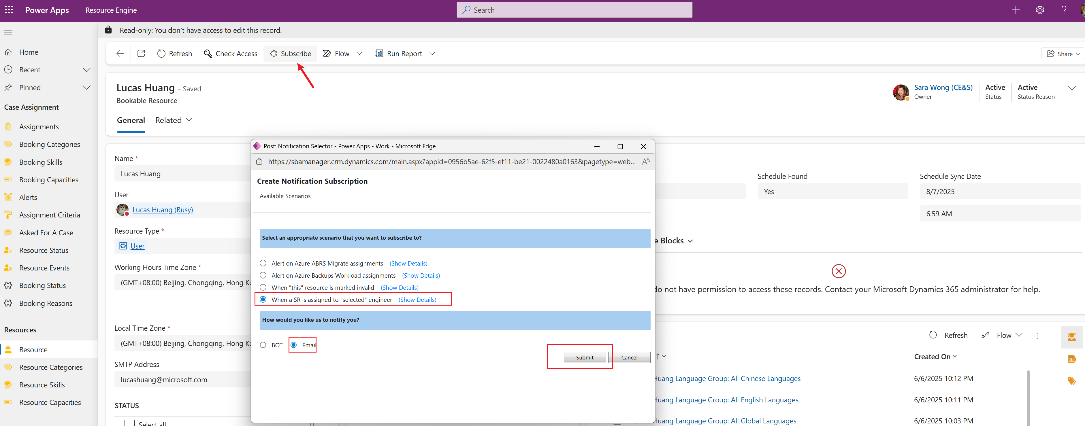
Task: Select Alert on Azure ABRS Migrate assignments
Action: click(x=263, y=264)
